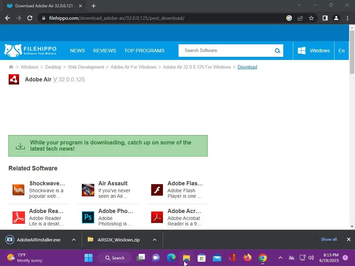Click the tab search chevron in title bar
355x266 pixels.
[x=299, y=5]
